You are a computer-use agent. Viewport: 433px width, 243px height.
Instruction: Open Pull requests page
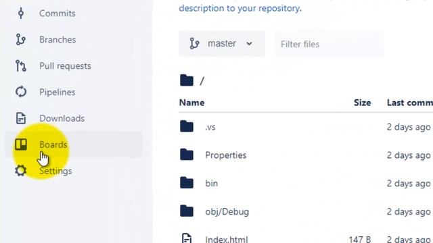point(65,66)
